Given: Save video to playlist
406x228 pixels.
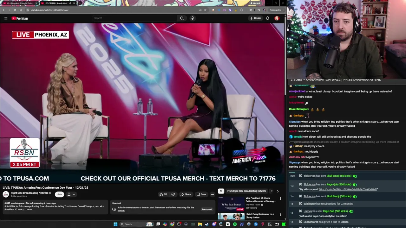Looking at the screenshot, I should click(201, 194).
